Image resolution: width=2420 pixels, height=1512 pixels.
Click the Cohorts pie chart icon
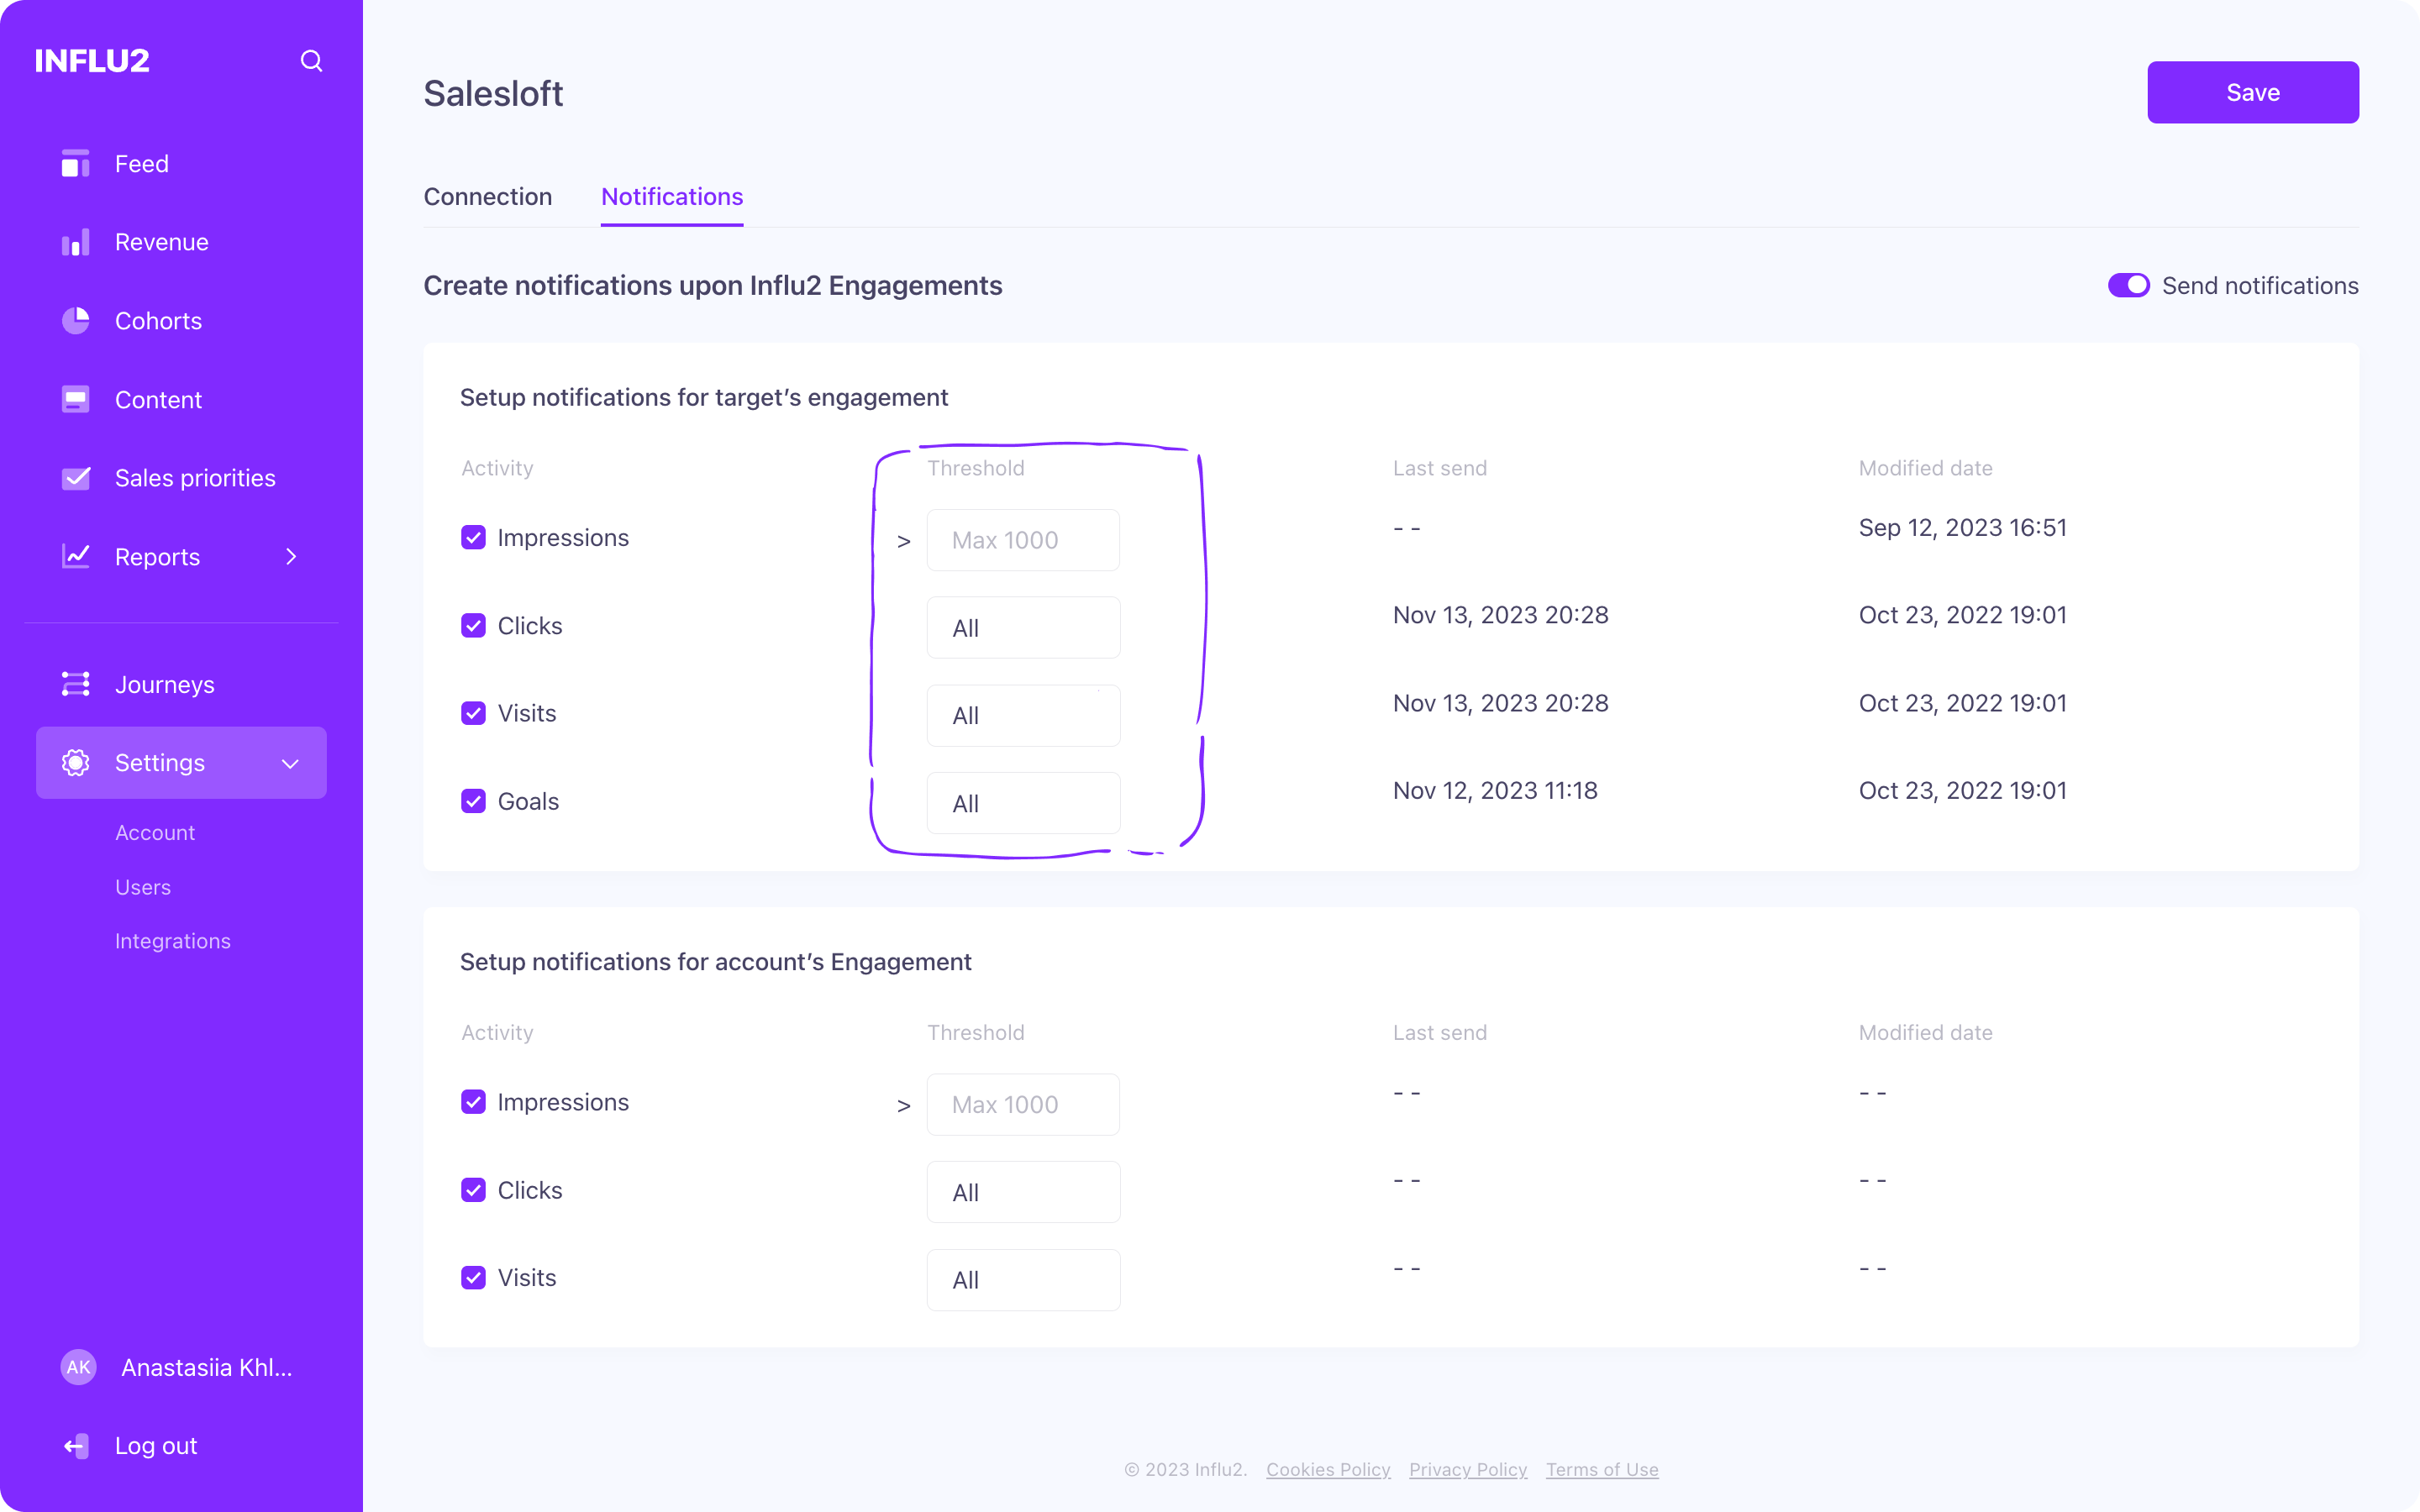[x=75, y=320]
